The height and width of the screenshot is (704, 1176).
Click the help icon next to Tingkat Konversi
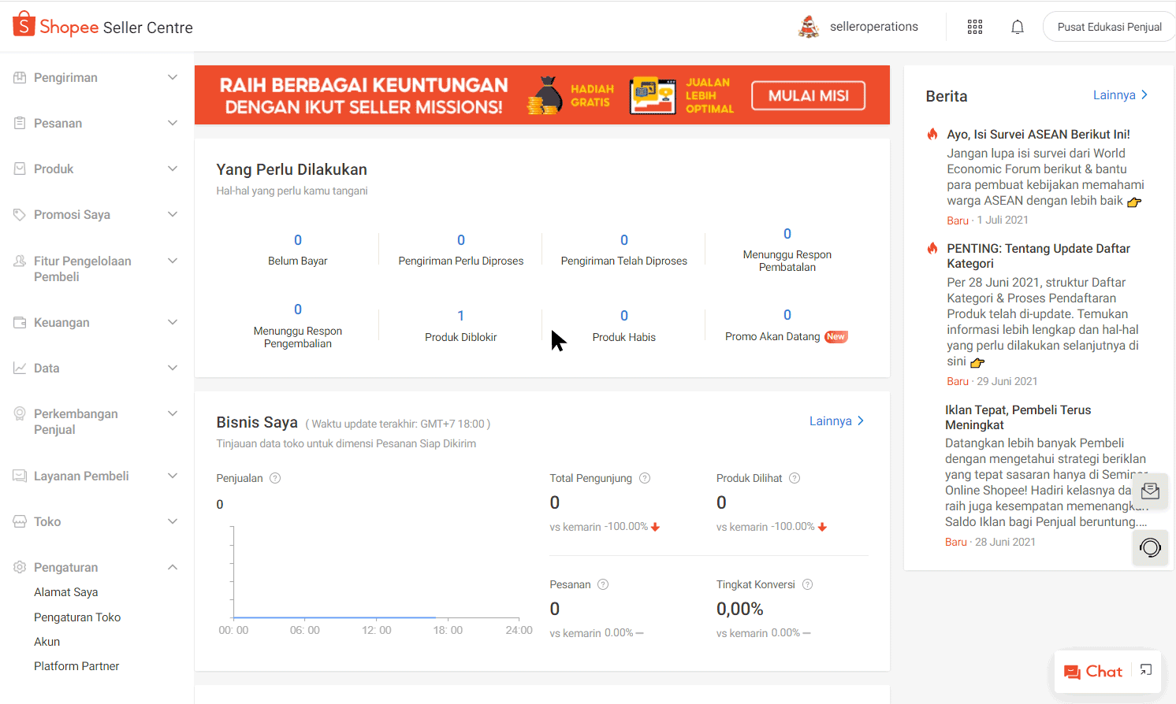pos(806,584)
